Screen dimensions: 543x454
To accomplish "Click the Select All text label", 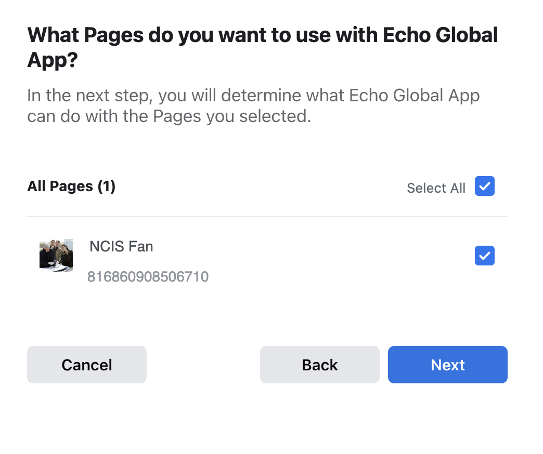I will coord(436,188).
